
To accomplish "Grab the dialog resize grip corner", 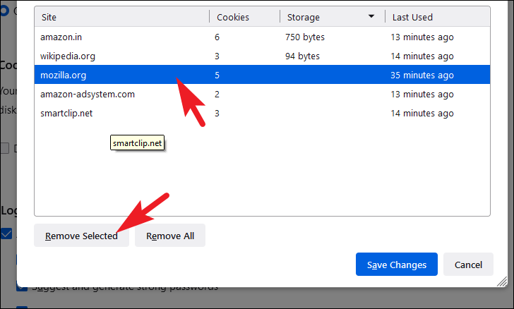I will [x=502, y=281].
